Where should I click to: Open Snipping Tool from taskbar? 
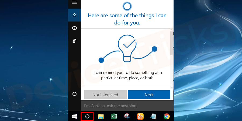[127, 116]
